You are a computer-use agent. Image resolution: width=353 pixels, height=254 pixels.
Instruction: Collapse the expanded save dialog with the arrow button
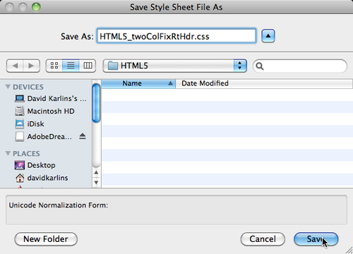click(268, 36)
